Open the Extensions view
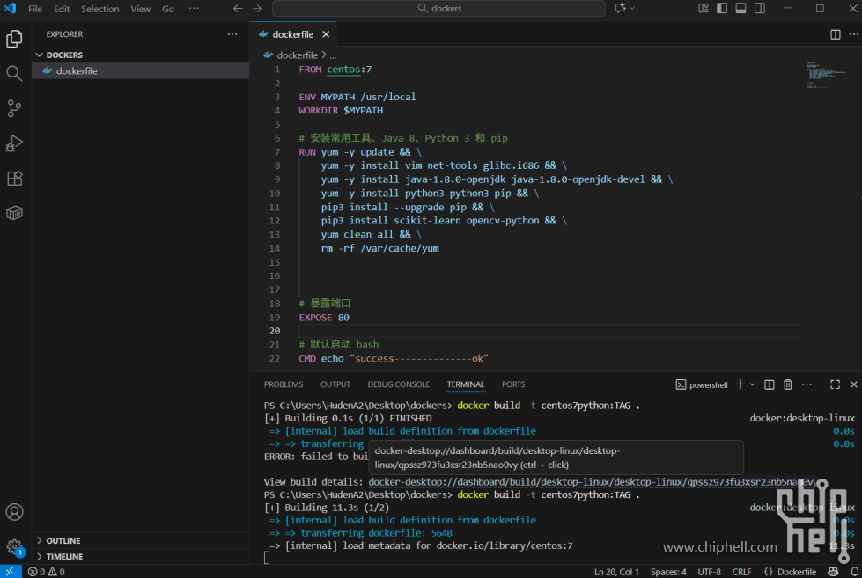This screenshot has height=578, width=862. (x=14, y=178)
